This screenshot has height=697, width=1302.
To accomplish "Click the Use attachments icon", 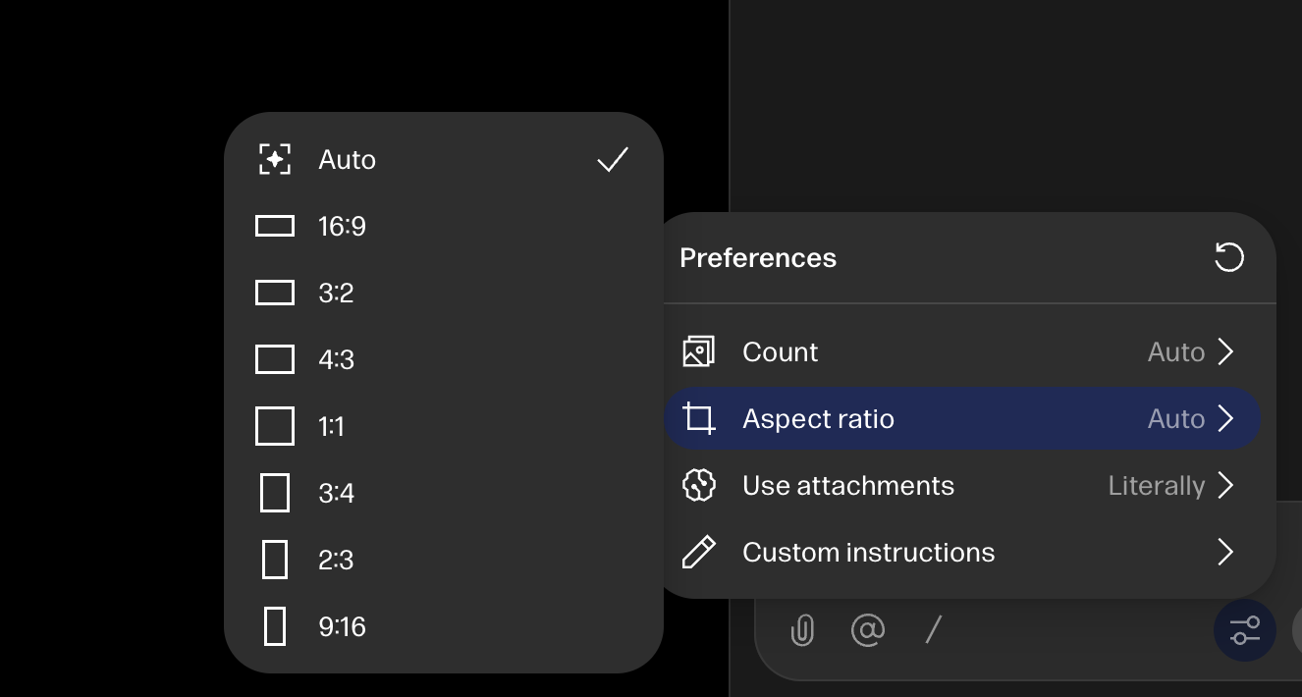I will [699, 486].
